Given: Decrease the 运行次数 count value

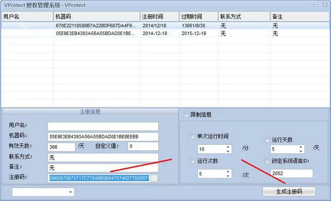Looking at the screenshot, I should (x=228, y=176).
